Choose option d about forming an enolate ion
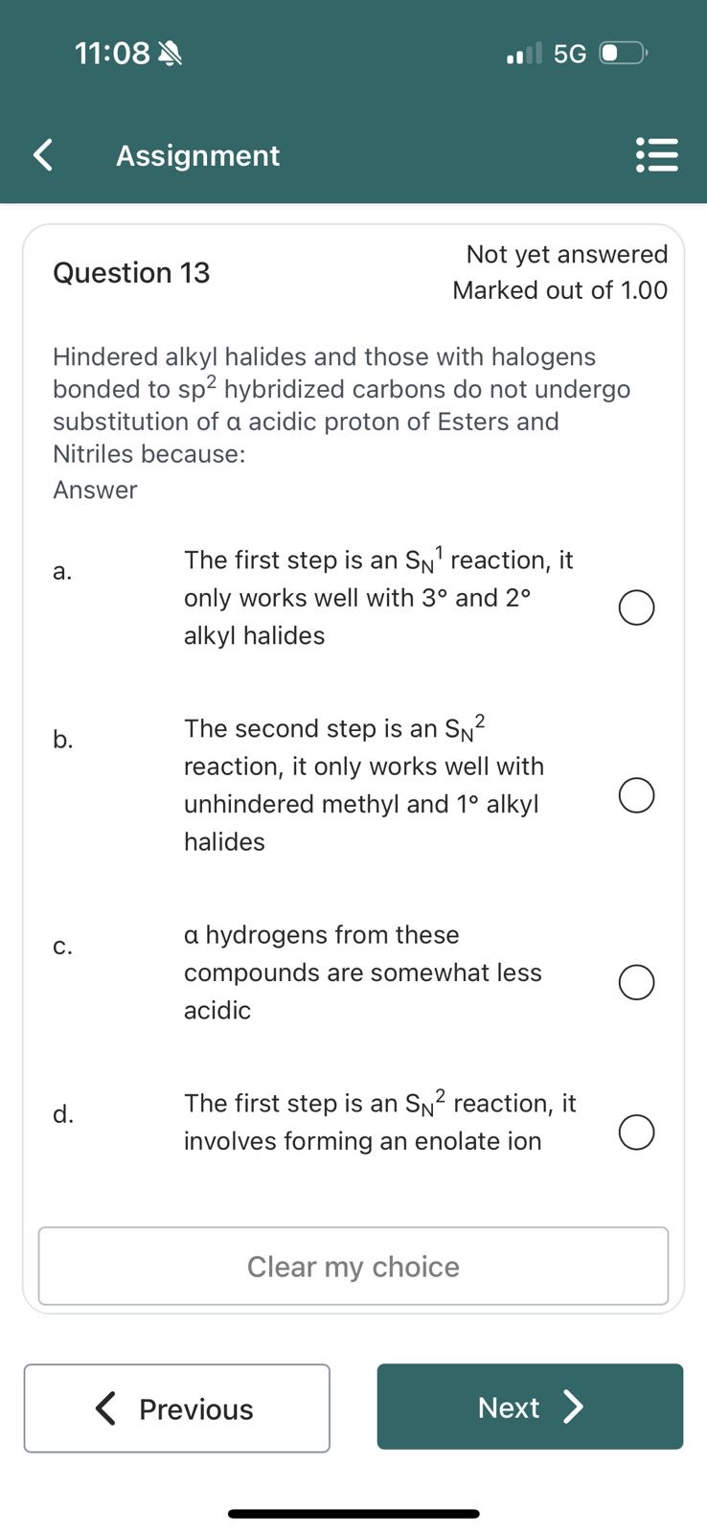707x1533 pixels. tap(636, 1132)
